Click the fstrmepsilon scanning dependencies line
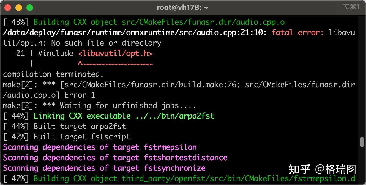Screen dimensions: 366x185 click(x=100, y=147)
